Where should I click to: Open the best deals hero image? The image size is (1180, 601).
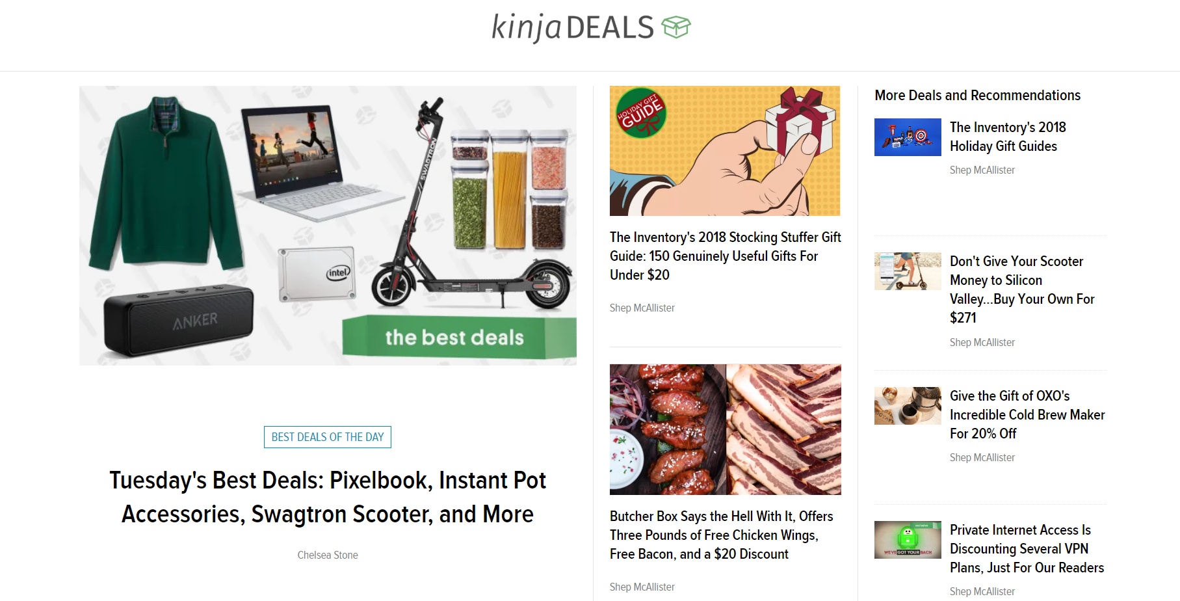(328, 226)
